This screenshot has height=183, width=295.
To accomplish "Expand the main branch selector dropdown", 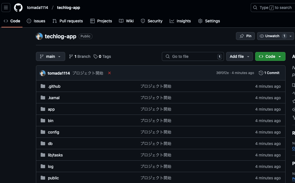I will (50, 56).
